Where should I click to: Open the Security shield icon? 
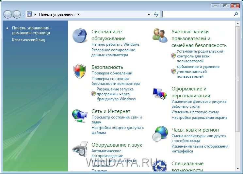(79, 71)
